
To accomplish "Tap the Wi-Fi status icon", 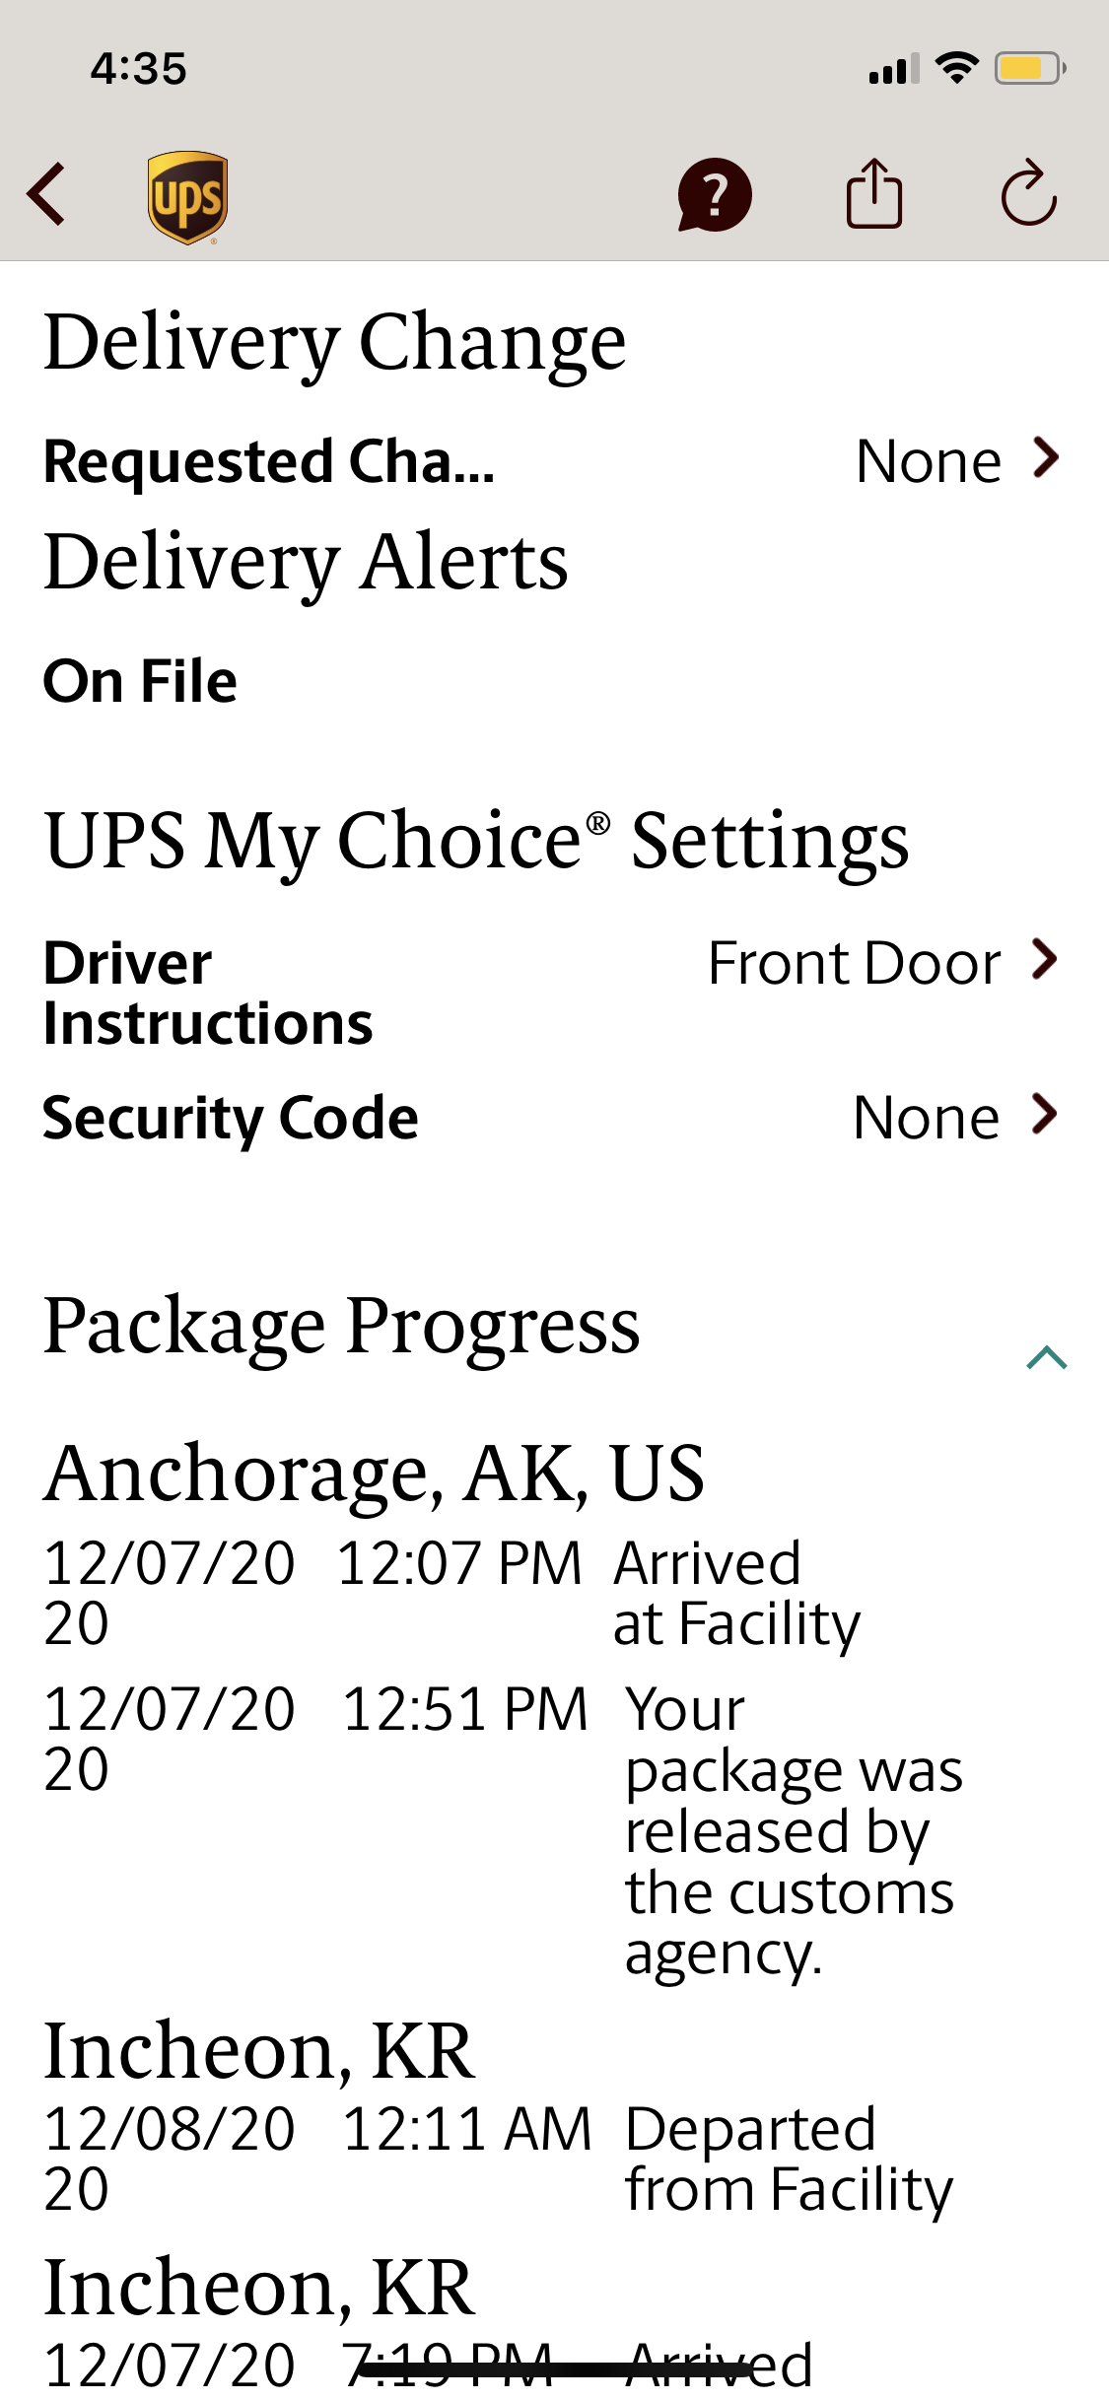I will (x=956, y=68).
